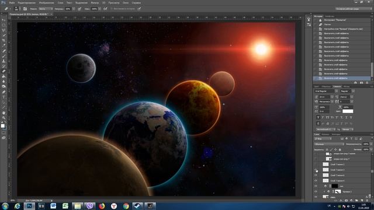Click the foreground color swatch
The image size is (374, 210).
tap(2, 126)
